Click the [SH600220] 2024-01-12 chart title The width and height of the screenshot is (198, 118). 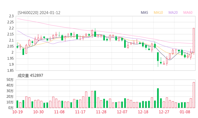tap(39, 13)
